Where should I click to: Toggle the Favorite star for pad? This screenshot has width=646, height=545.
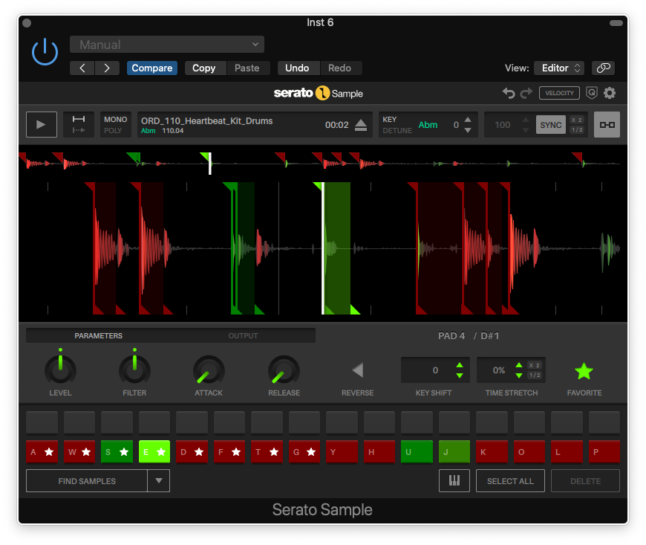coord(584,370)
